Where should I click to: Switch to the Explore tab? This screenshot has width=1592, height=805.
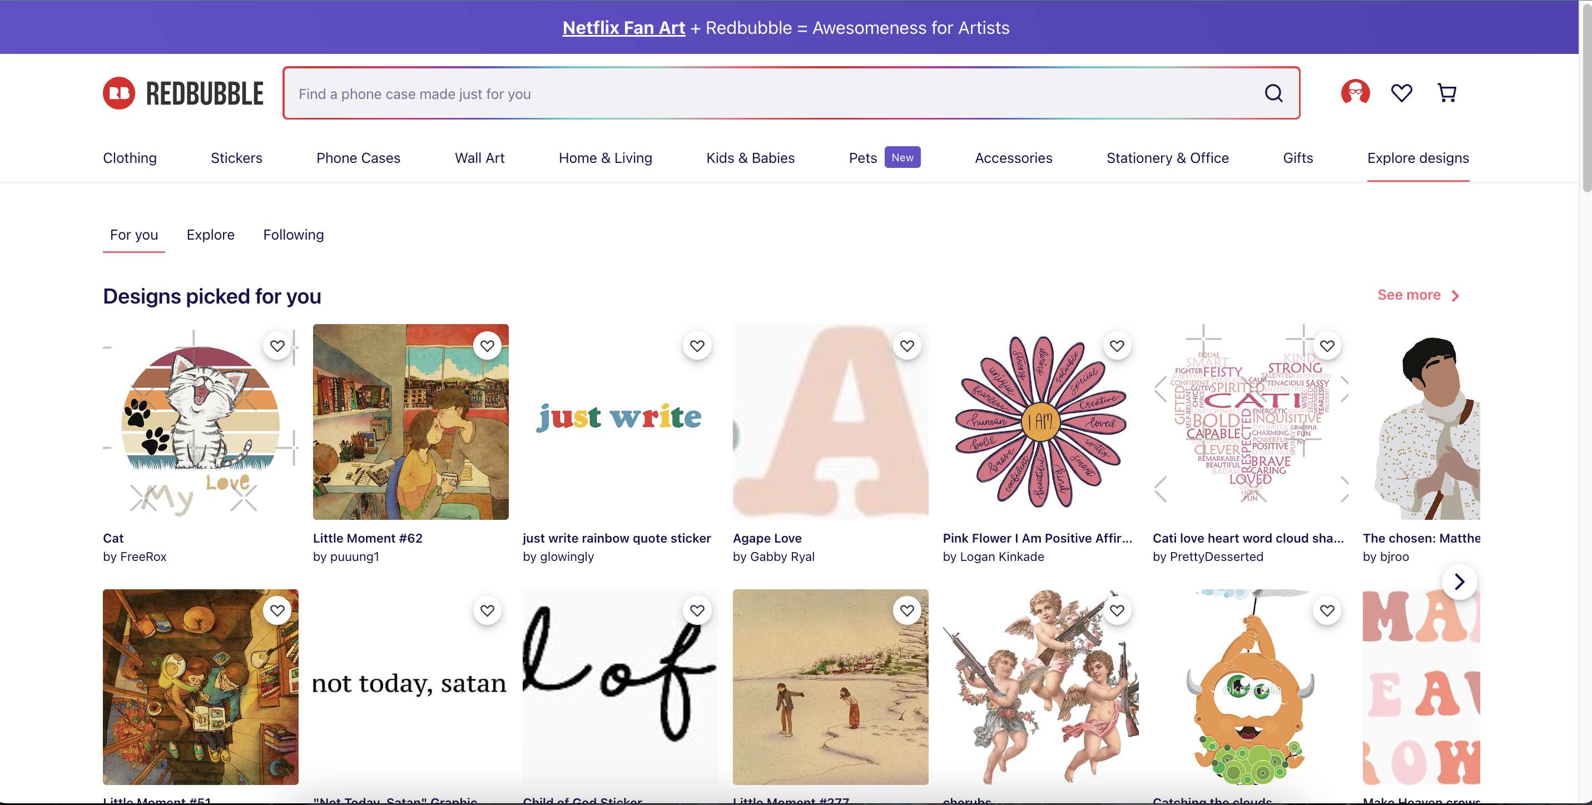pos(210,235)
